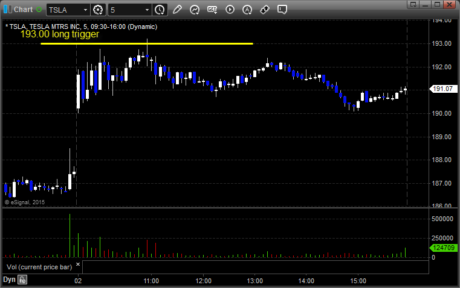The width and height of the screenshot is (460, 288).
Task: Maximize the chart window
Action: click(437, 4)
